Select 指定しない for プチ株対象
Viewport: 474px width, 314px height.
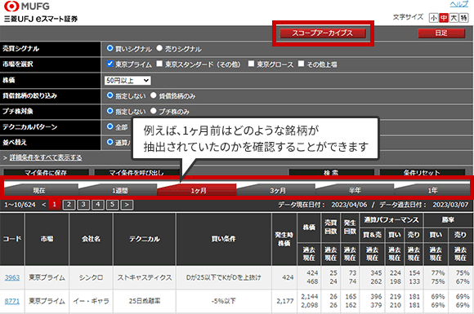[110, 111]
